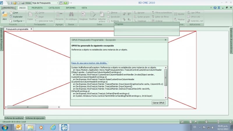Select the Informe de ejecución bottom tab
Screen dimensions: 233x131
[x=35, y=118]
